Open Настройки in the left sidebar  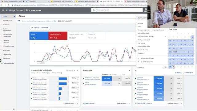pos(6,59)
